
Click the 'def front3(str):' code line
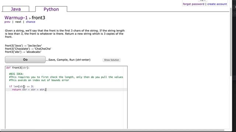(x=18, y=68)
